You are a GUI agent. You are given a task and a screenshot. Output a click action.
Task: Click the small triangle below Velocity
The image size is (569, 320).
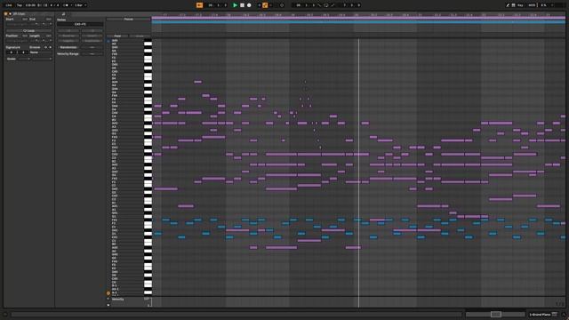click(108, 305)
